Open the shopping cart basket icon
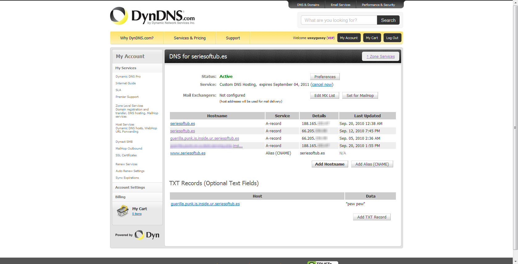518x264 pixels. point(122,211)
